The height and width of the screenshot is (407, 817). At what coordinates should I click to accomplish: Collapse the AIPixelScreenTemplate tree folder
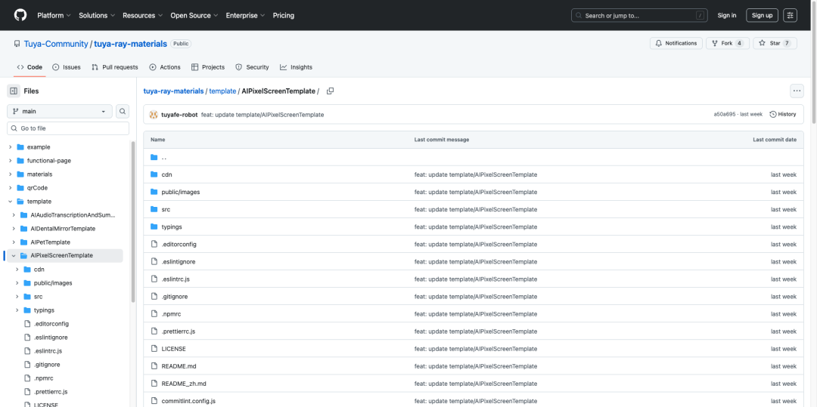pos(14,256)
